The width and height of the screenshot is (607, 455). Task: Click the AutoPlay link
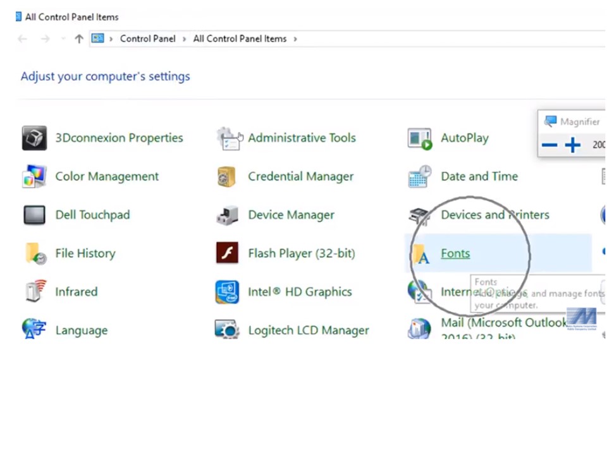coord(465,138)
